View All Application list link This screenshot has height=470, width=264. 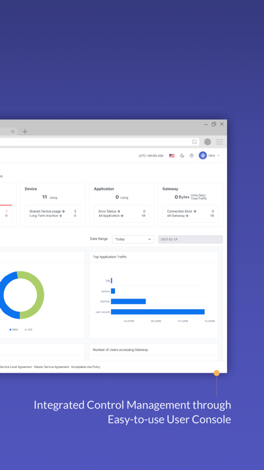click(111, 215)
